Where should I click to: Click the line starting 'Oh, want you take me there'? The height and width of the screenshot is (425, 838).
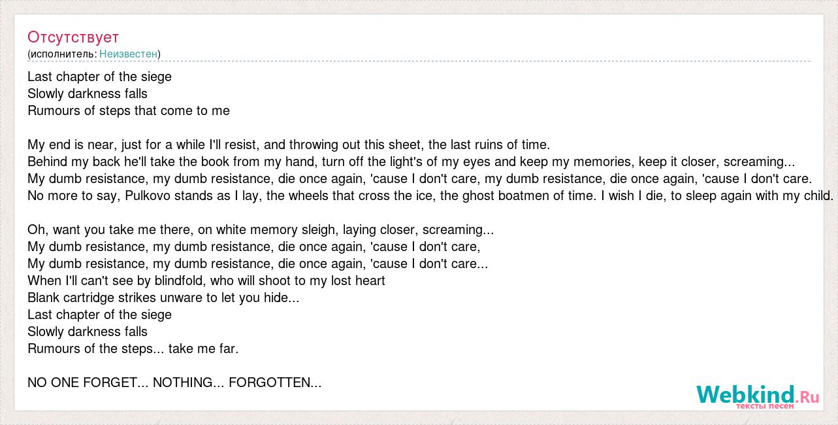point(261,229)
